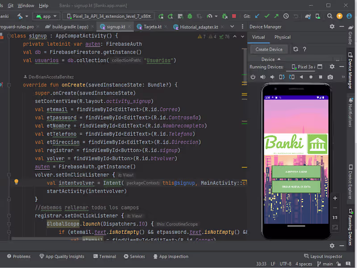This screenshot has width=357, height=268.
Task: Expand more emulator toolbar actions chevron
Action: (343, 77)
